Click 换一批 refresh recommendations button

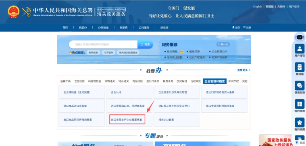(x=223, y=44)
